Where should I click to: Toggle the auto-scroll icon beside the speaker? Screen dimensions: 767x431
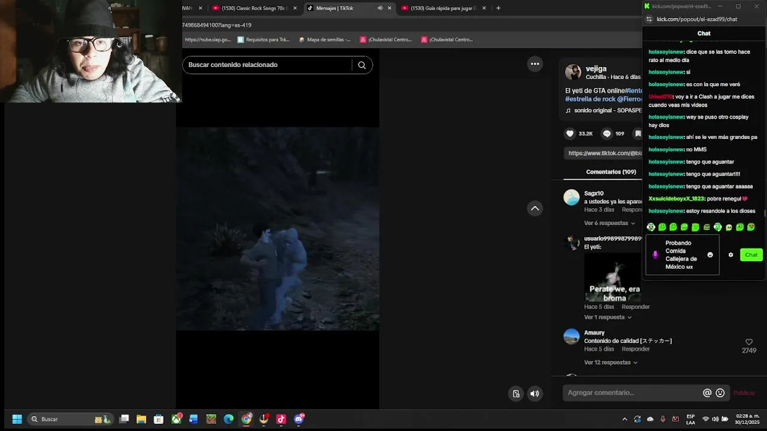click(516, 393)
